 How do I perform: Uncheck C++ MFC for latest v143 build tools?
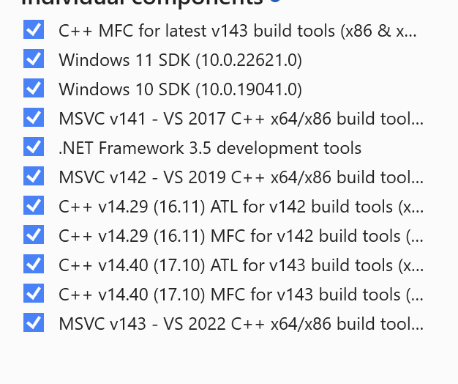pyautogui.click(x=34, y=30)
